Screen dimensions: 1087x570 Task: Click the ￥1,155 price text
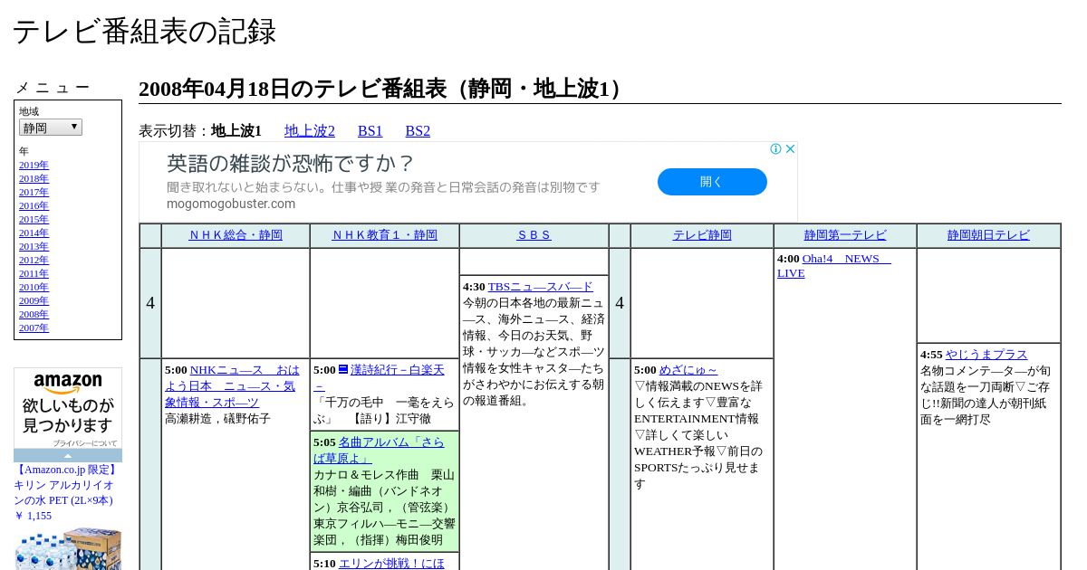click(33, 516)
